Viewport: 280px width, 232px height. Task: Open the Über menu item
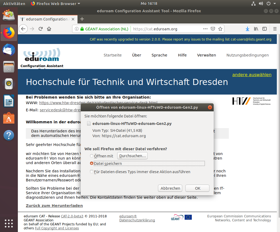(137, 55)
